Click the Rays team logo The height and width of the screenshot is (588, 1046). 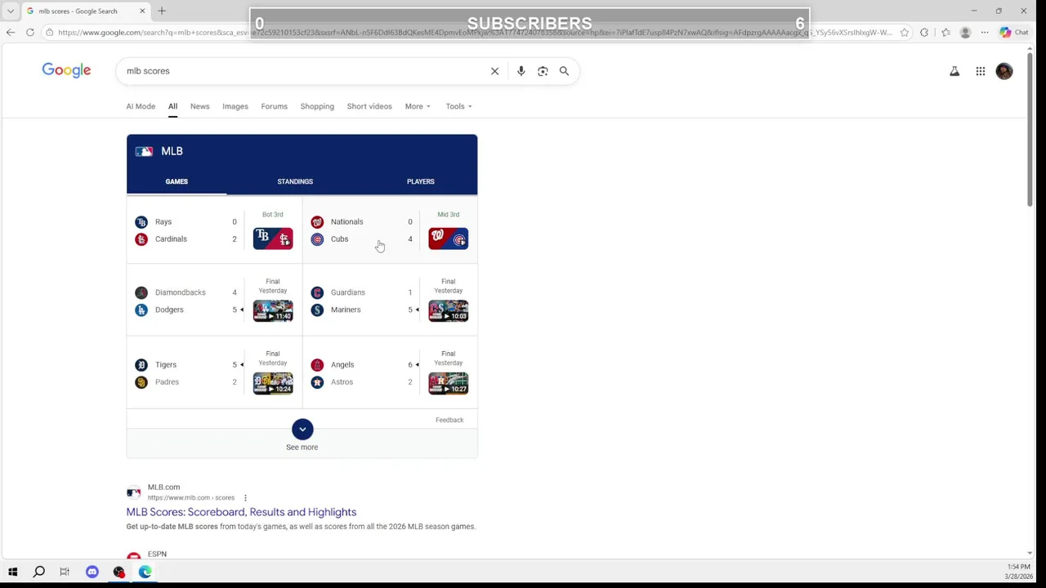tap(141, 222)
